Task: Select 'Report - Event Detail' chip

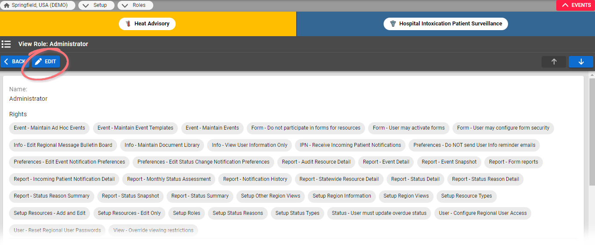Action: pyautogui.click(x=386, y=162)
